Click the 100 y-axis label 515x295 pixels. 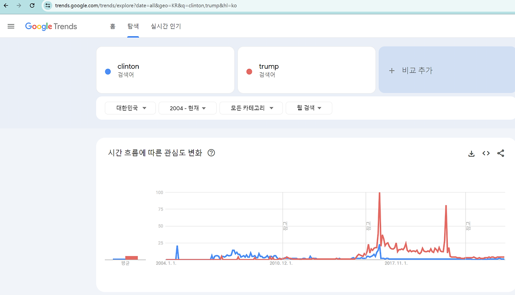click(x=160, y=193)
